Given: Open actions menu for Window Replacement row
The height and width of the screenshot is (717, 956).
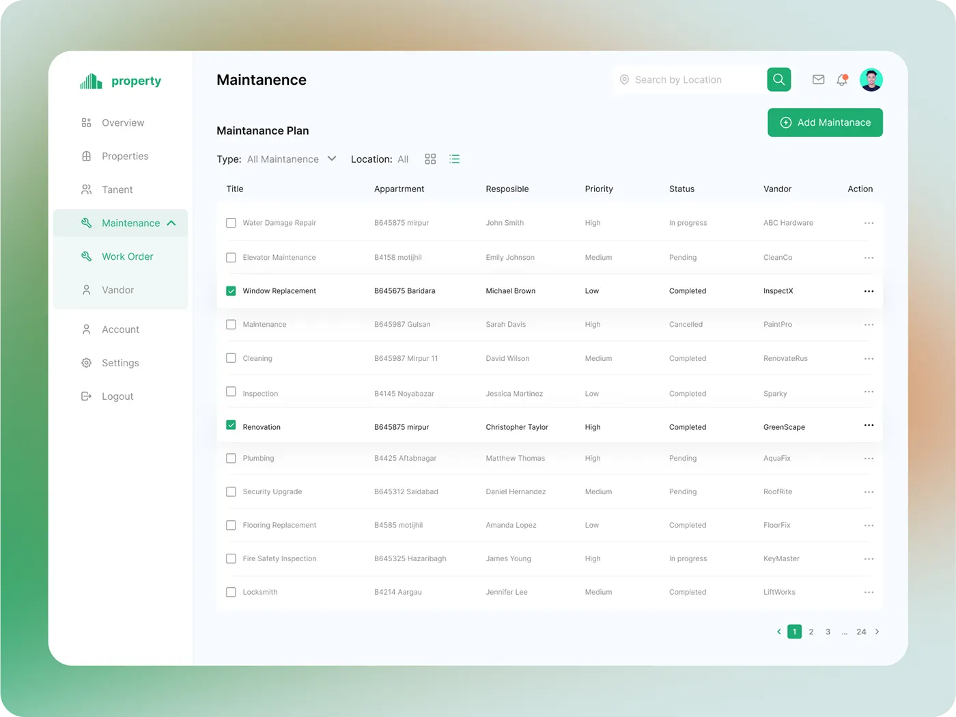Looking at the screenshot, I should pyautogui.click(x=869, y=291).
